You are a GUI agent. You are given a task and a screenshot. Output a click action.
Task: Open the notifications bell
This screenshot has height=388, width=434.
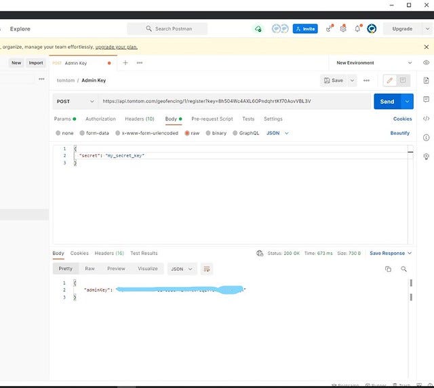358,28
